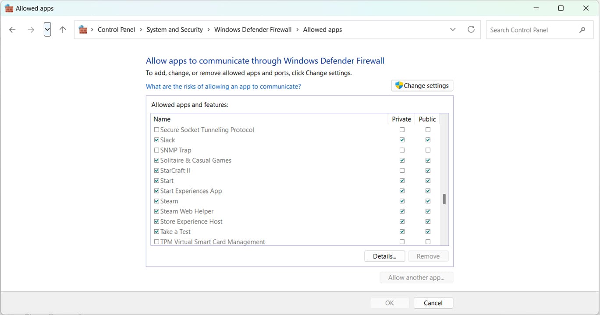
Task: Navigate to System and Security breadcrumb
Action: point(174,30)
